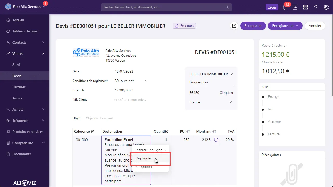Screen dimensions: 333x187
Task: Click the info icon next to 212.5
Action: tap(216, 140)
